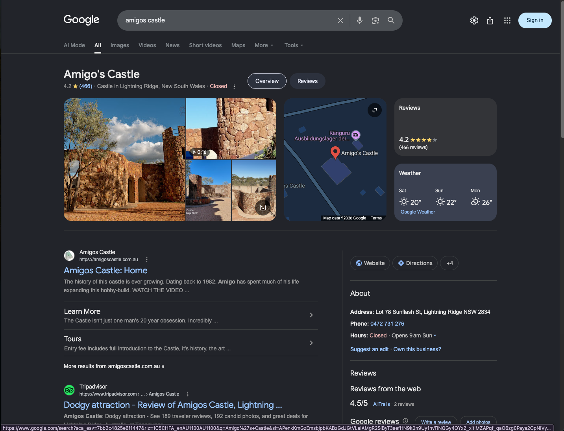Screen dimensions: 564x431
Task: Open search by image (Lens) icon
Action: point(375,20)
